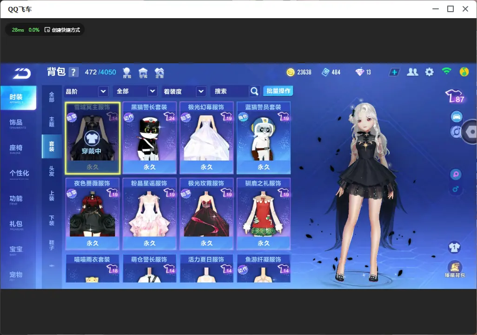477x335 pixels.
Task: Select the 极光玫霞服饰 outfit card
Action: coord(206,214)
